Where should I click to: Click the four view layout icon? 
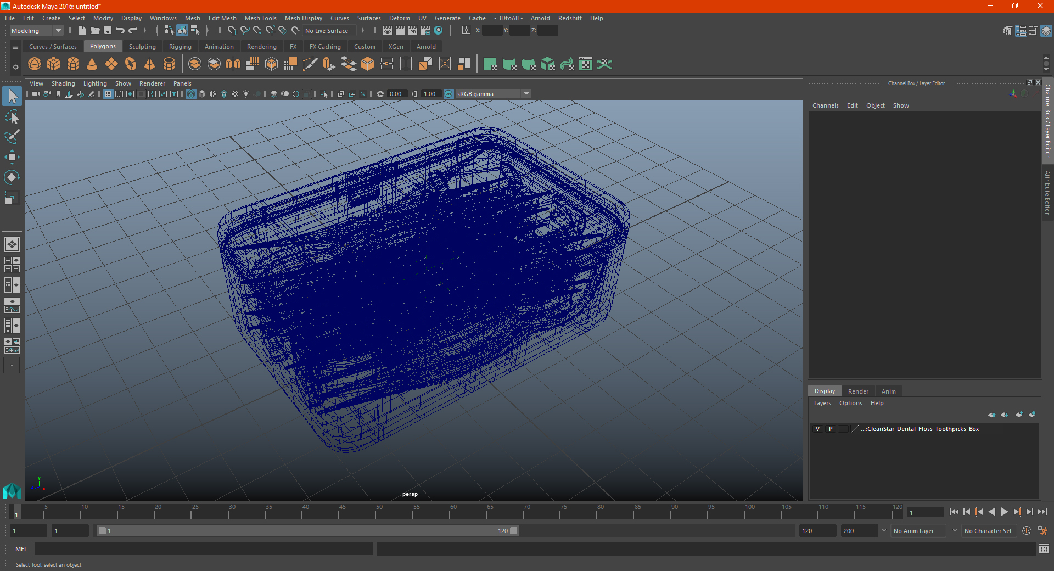pyautogui.click(x=12, y=265)
